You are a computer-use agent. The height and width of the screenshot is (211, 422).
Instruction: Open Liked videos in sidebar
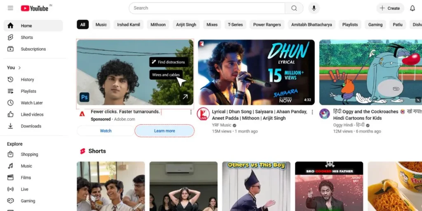[x=32, y=115]
